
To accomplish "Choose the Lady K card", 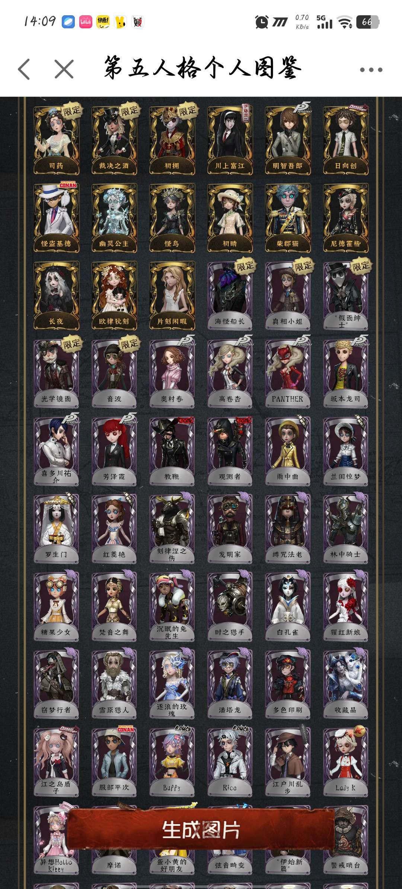I will [346, 762].
